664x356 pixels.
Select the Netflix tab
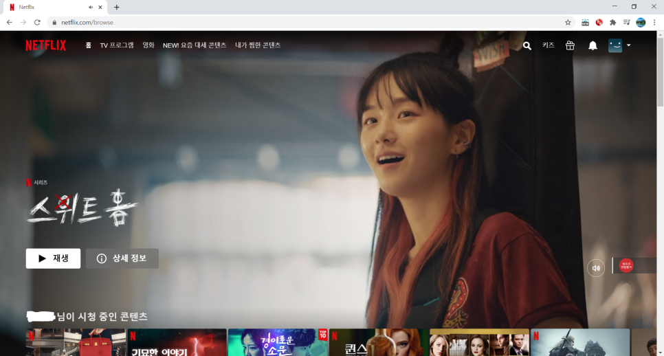(x=54, y=7)
